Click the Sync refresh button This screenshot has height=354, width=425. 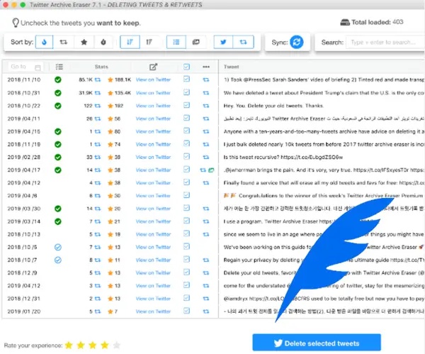point(297,42)
